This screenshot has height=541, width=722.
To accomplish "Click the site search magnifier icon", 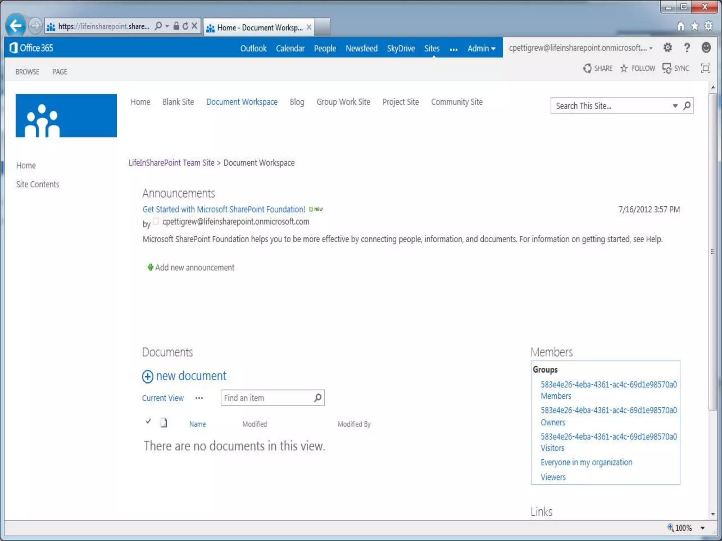I will pos(687,106).
